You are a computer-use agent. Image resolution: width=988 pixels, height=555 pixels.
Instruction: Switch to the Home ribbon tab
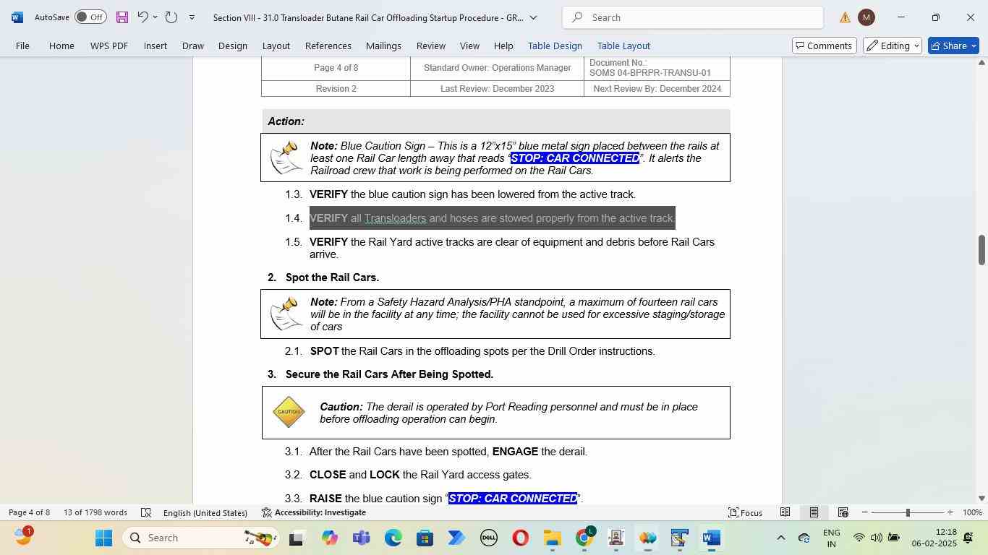click(x=61, y=46)
